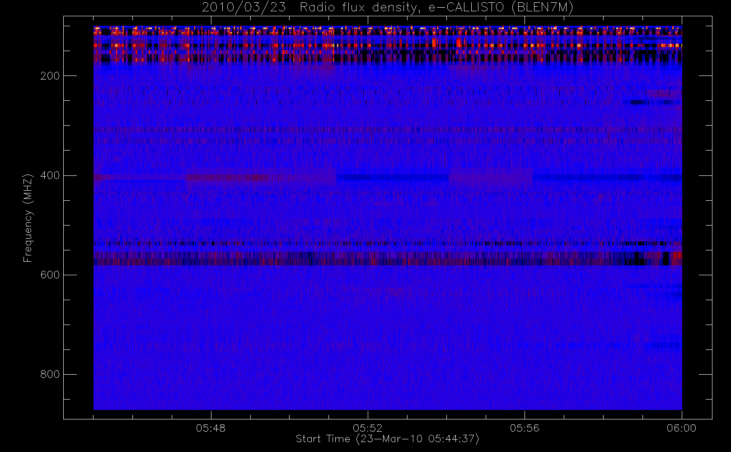Click the 06:00 time tick label
Screen dimensions: 731x452
coord(682,428)
